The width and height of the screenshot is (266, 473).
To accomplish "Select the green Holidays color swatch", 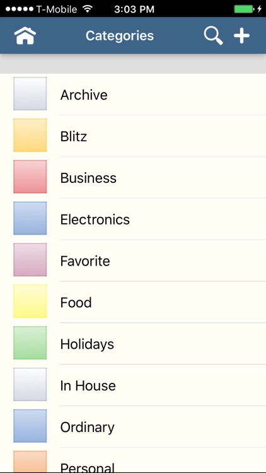I will click(x=30, y=343).
